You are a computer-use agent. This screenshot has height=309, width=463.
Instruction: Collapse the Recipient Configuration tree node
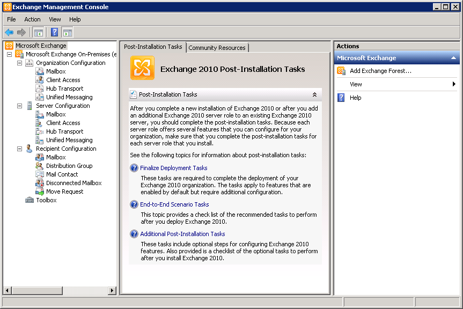click(x=19, y=149)
